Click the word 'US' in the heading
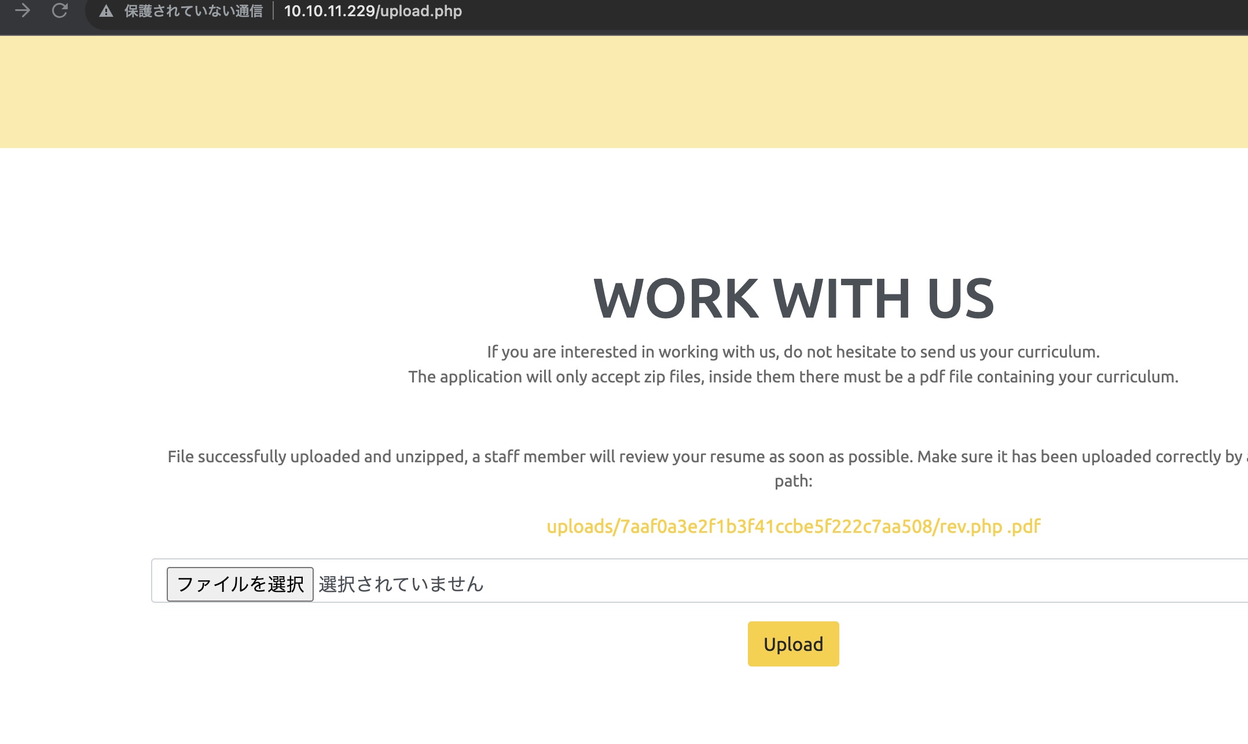Viewport: 1248px width, 744px height. [x=960, y=299]
